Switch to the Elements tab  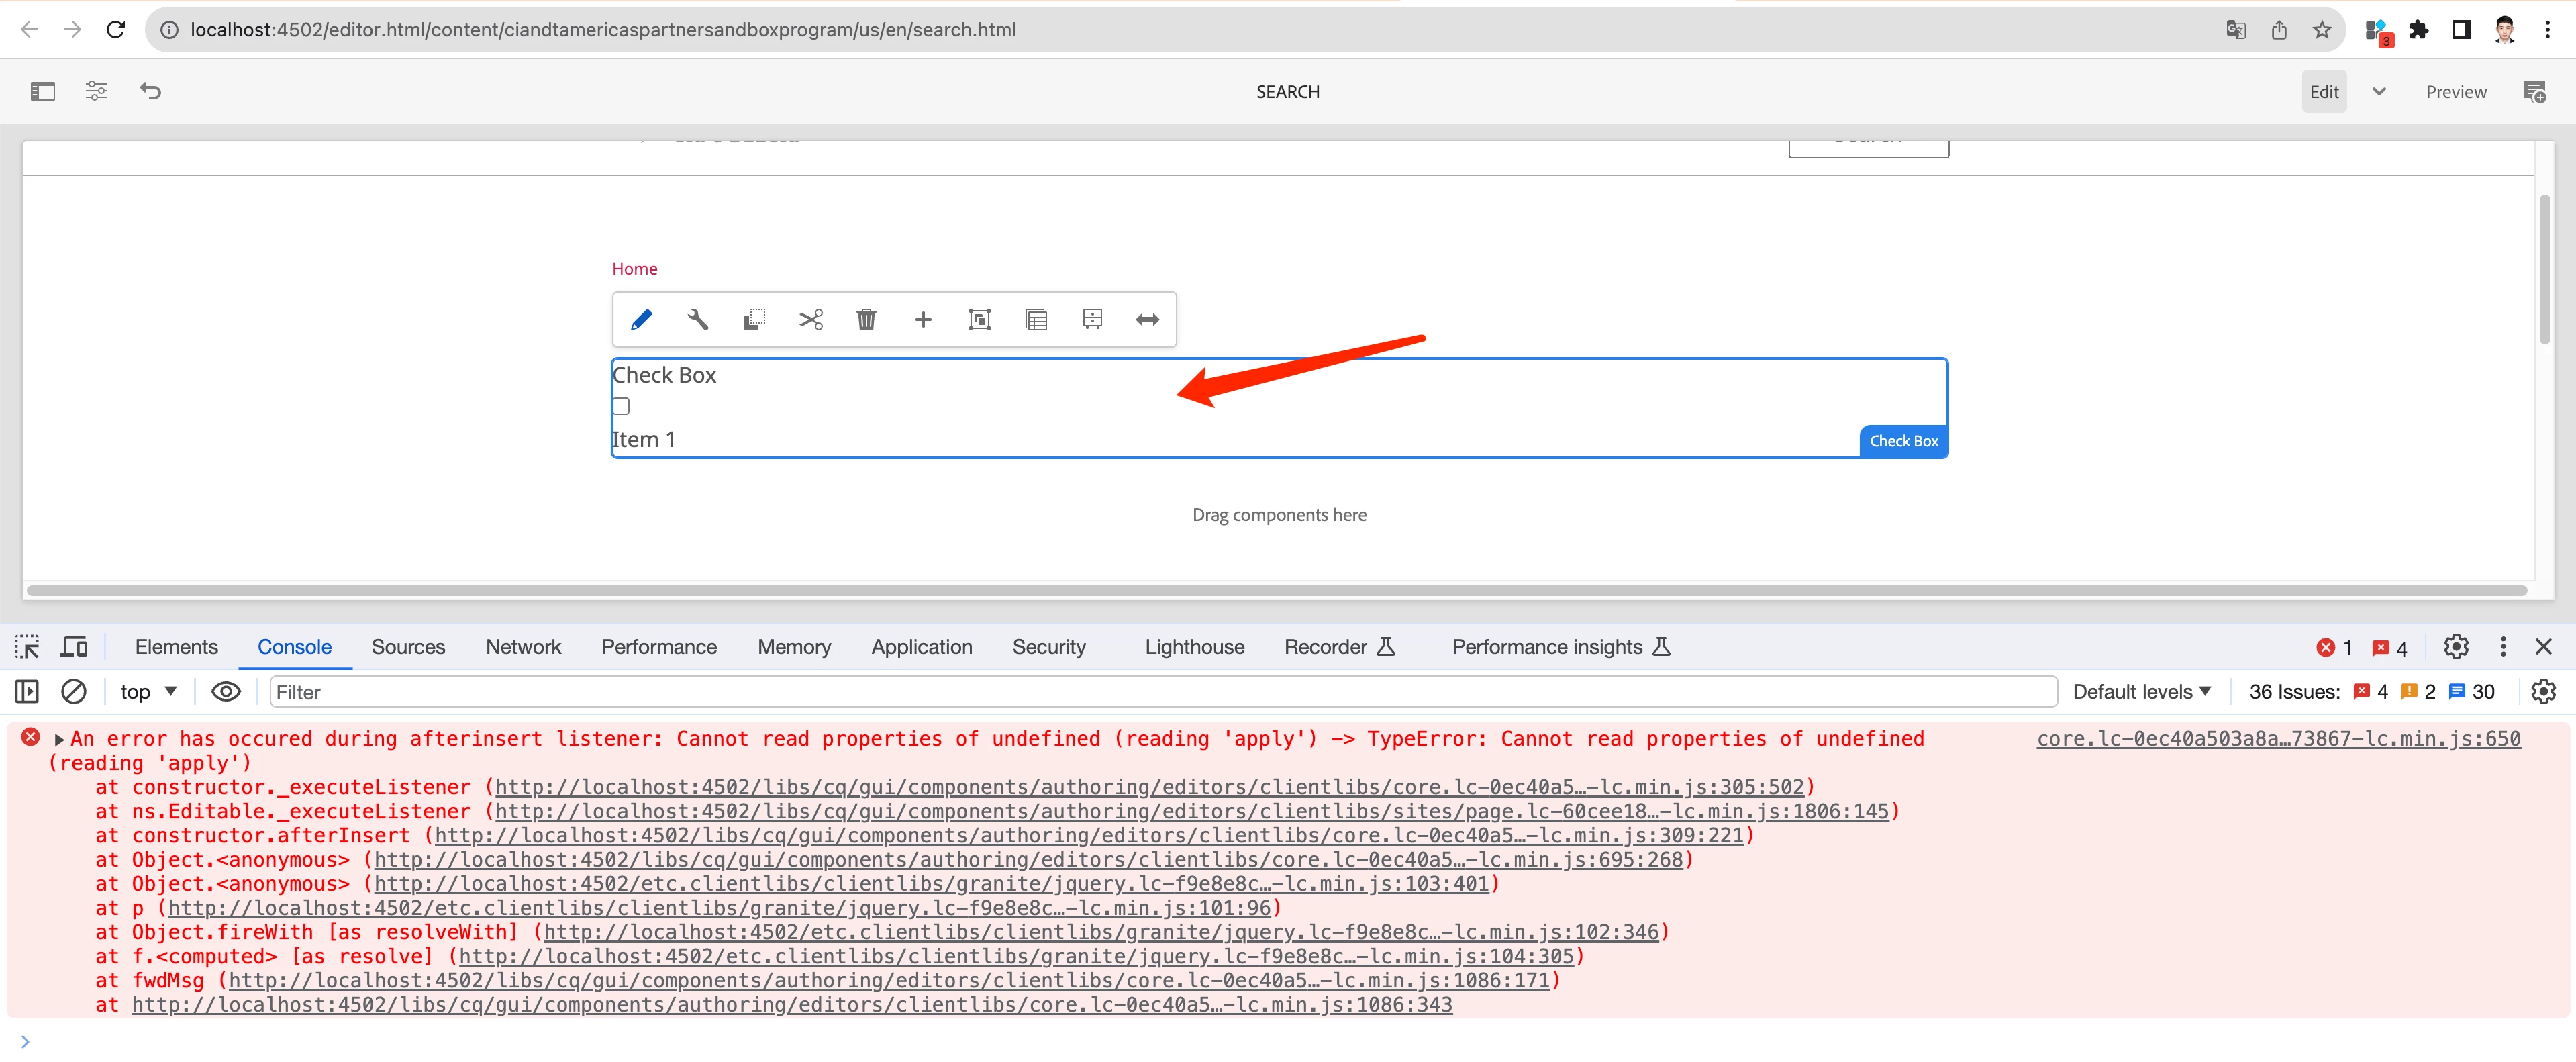tap(176, 647)
